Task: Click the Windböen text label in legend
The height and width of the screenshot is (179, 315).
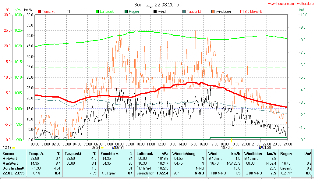Action: point(223,12)
